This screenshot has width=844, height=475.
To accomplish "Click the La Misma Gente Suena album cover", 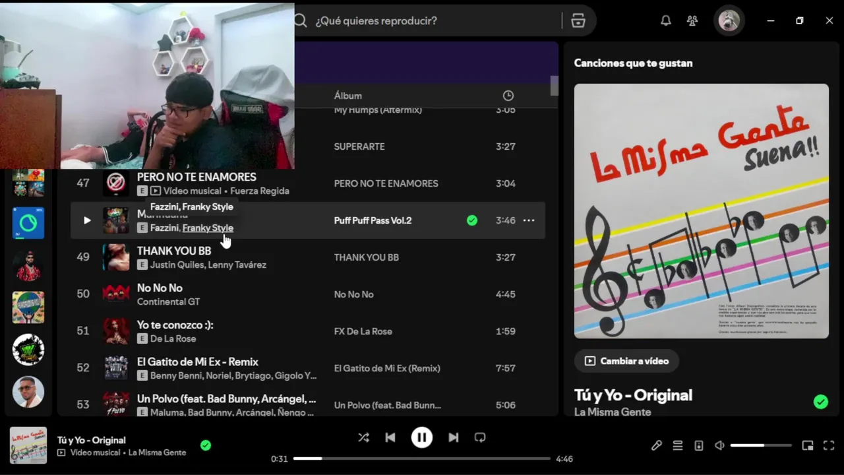I will [x=702, y=211].
